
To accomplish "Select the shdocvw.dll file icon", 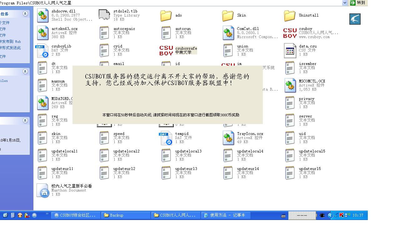I will [x=43, y=15].
